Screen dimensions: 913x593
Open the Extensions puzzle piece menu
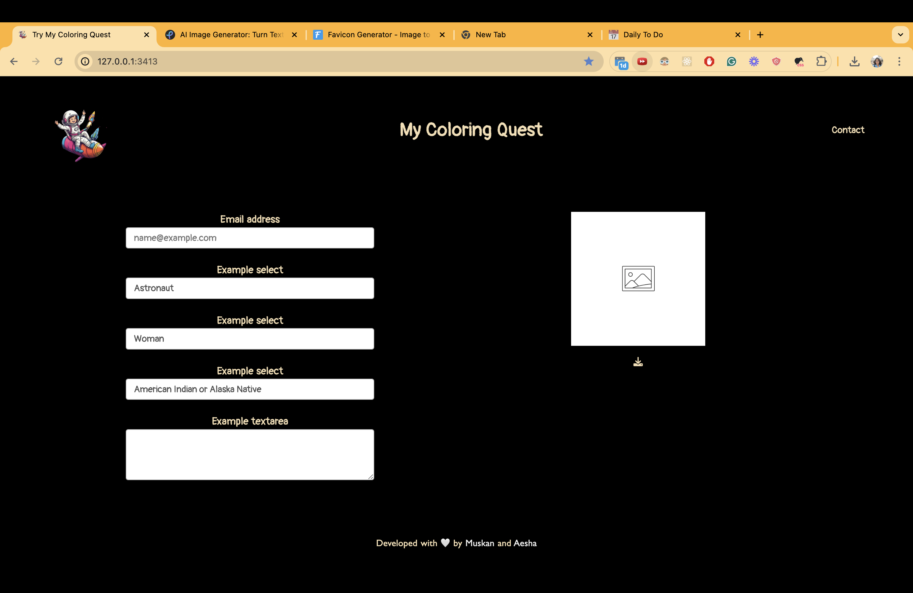tap(821, 61)
